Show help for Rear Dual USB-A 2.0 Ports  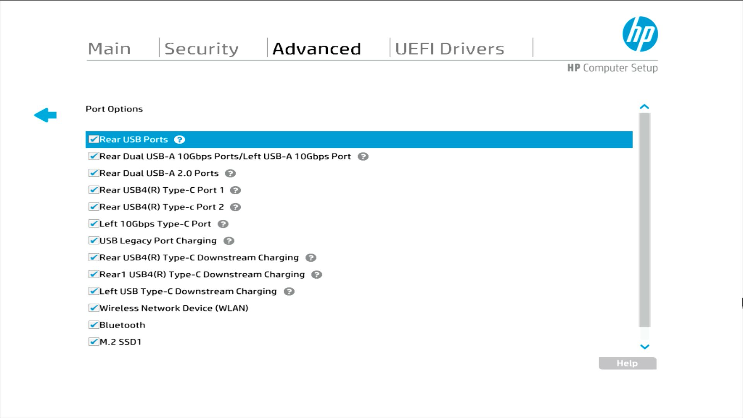pyautogui.click(x=230, y=173)
